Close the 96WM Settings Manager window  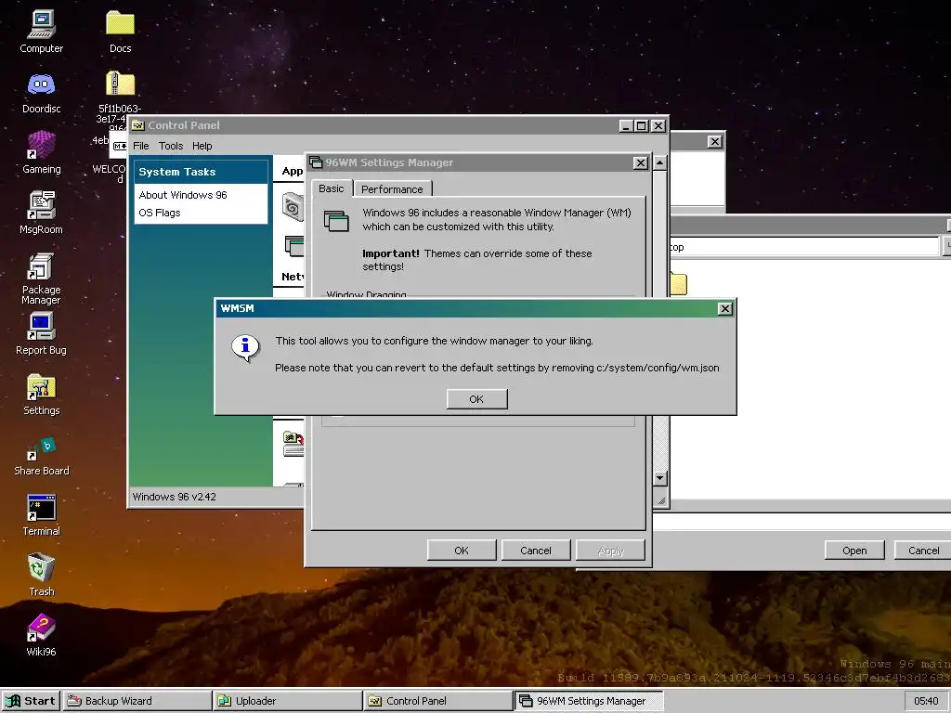point(641,162)
